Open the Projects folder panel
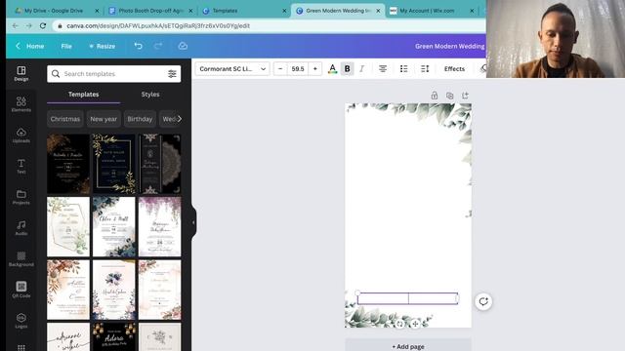The image size is (625, 351). tap(21, 197)
